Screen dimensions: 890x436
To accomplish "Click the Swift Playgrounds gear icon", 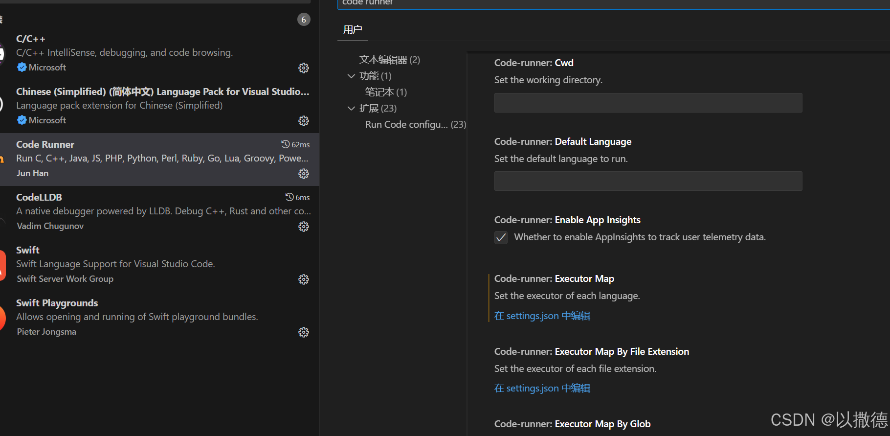I will tap(304, 332).
